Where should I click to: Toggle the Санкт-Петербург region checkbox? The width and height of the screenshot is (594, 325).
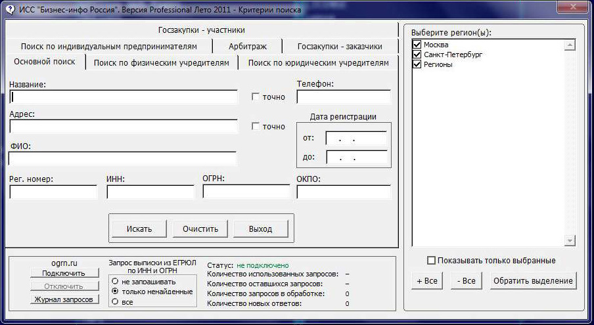click(x=417, y=54)
